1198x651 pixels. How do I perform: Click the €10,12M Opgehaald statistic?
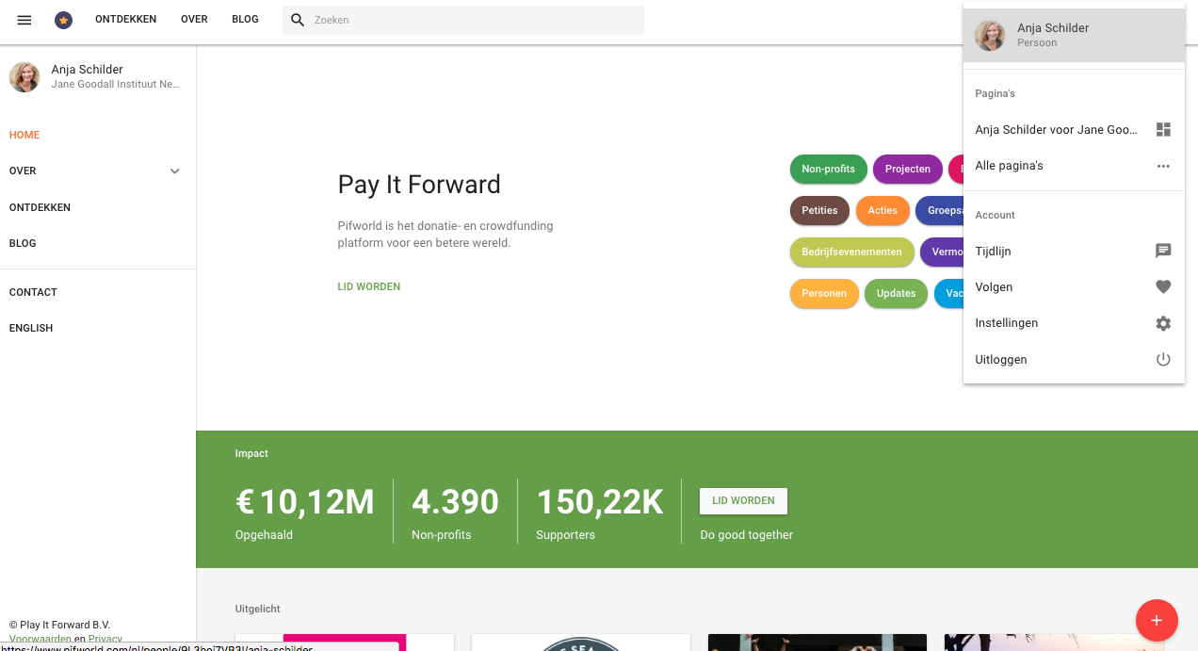(x=305, y=513)
